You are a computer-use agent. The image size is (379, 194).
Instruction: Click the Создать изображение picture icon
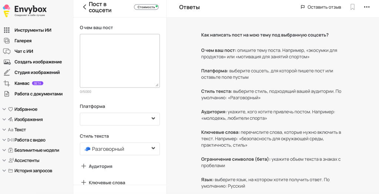pyautogui.click(x=7, y=62)
